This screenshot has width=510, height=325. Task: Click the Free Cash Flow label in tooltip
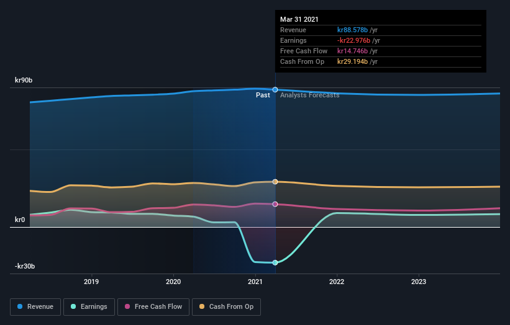304,51
